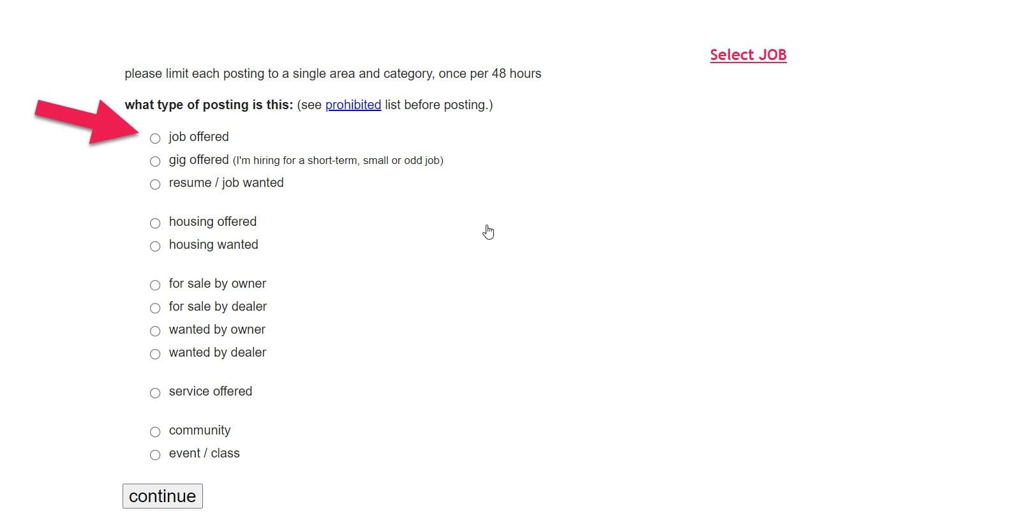This screenshot has width=1009, height=520.
Task: Click the 'service offered' label text
Action: 210,391
